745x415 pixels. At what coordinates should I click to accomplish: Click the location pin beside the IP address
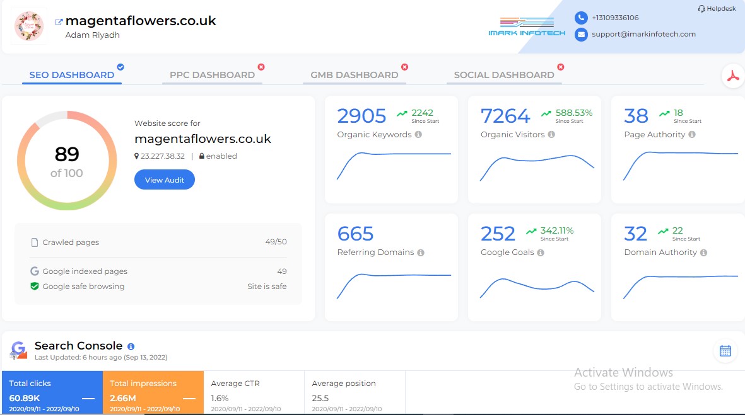pyautogui.click(x=136, y=156)
